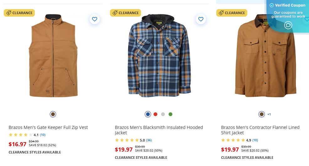Image resolution: width=309 pixels, height=166 pixels.
Task: Click clearance tag badge on plaid jacket
Action: 126,13
